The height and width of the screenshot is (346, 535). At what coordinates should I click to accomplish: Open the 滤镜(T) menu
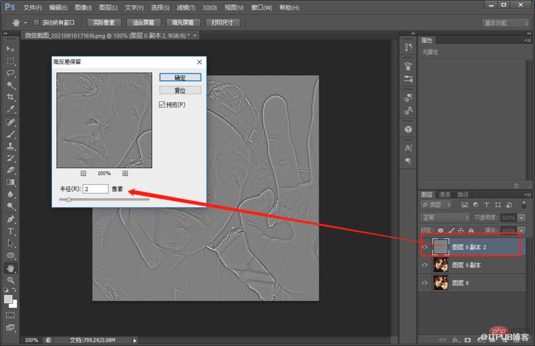point(186,7)
